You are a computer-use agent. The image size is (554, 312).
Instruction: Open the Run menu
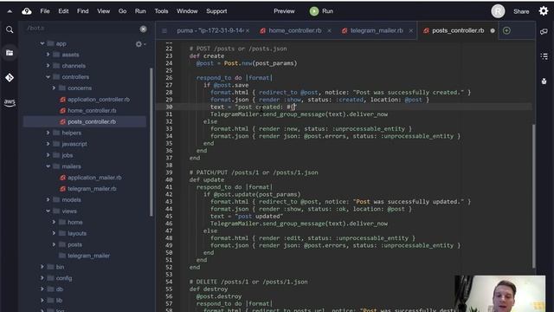coord(140,11)
